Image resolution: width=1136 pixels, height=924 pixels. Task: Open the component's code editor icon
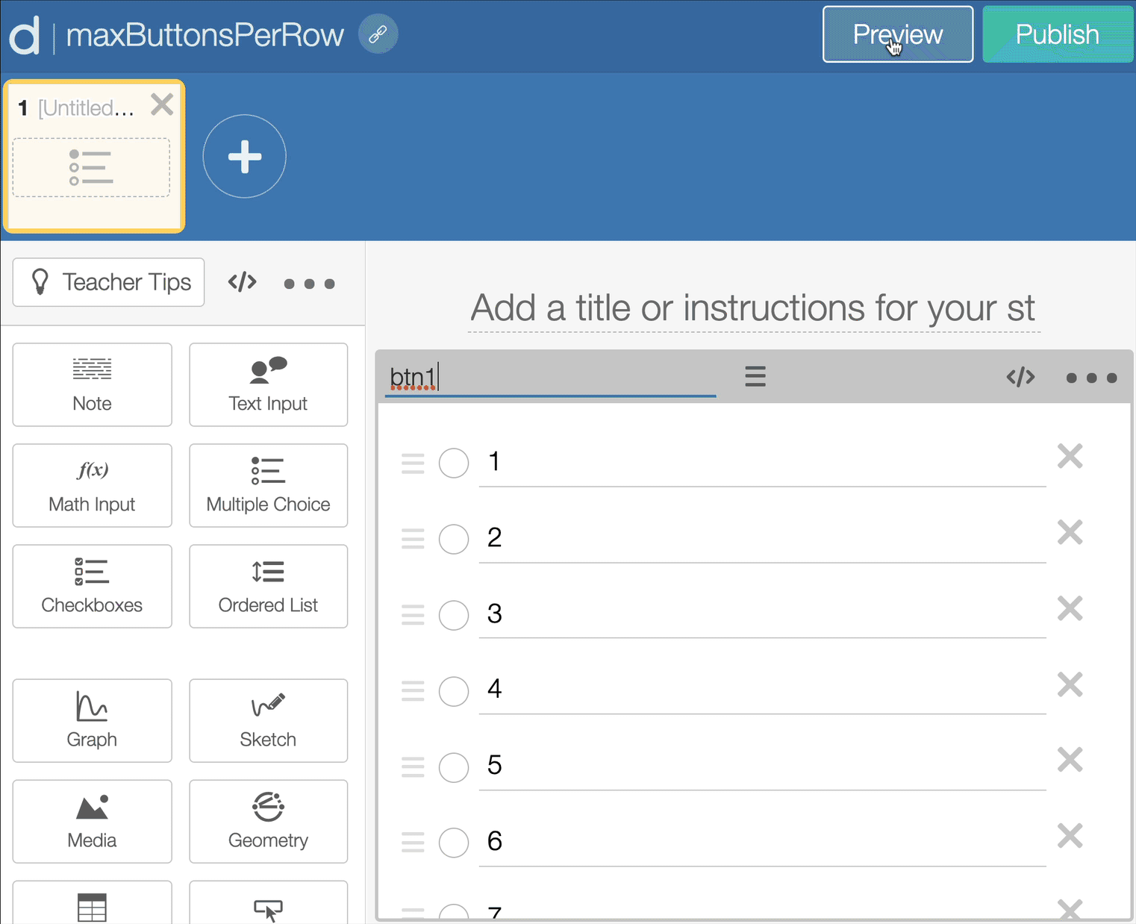(x=1020, y=377)
